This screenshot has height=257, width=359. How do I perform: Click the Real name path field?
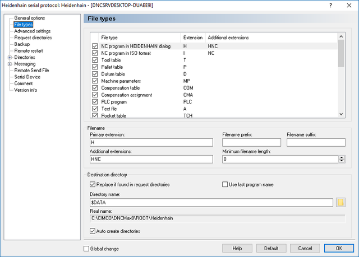218,218
